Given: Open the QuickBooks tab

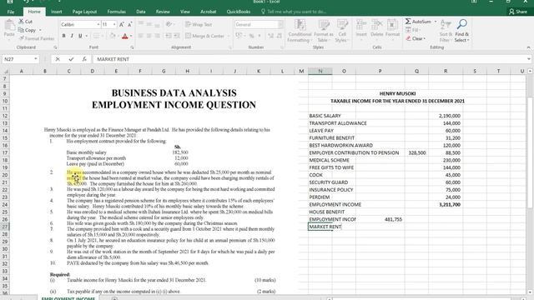Looking at the screenshot, I should point(239,12).
